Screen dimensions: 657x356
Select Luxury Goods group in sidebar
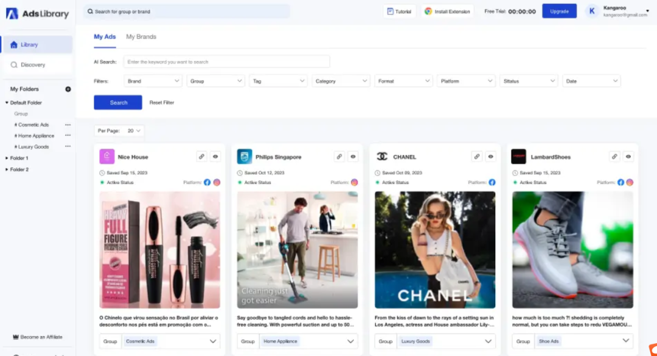tap(32, 146)
